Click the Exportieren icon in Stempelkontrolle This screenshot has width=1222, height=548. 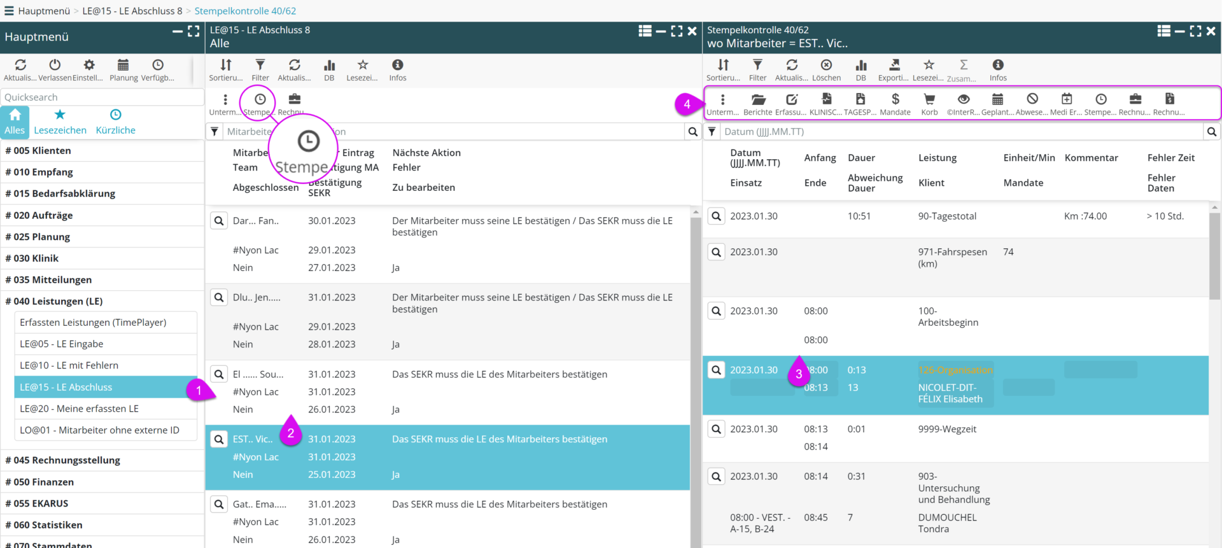tap(894, 69)
